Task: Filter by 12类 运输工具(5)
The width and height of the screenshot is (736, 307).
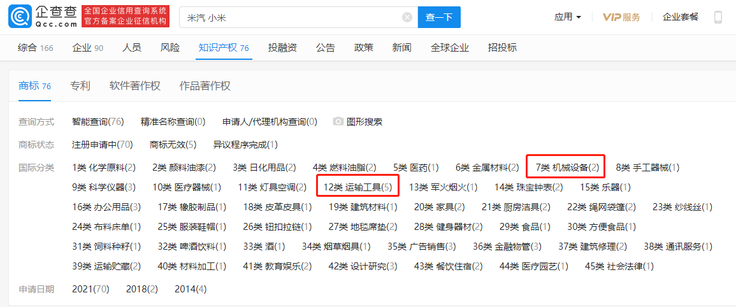Action: click(x=357, y=187)
